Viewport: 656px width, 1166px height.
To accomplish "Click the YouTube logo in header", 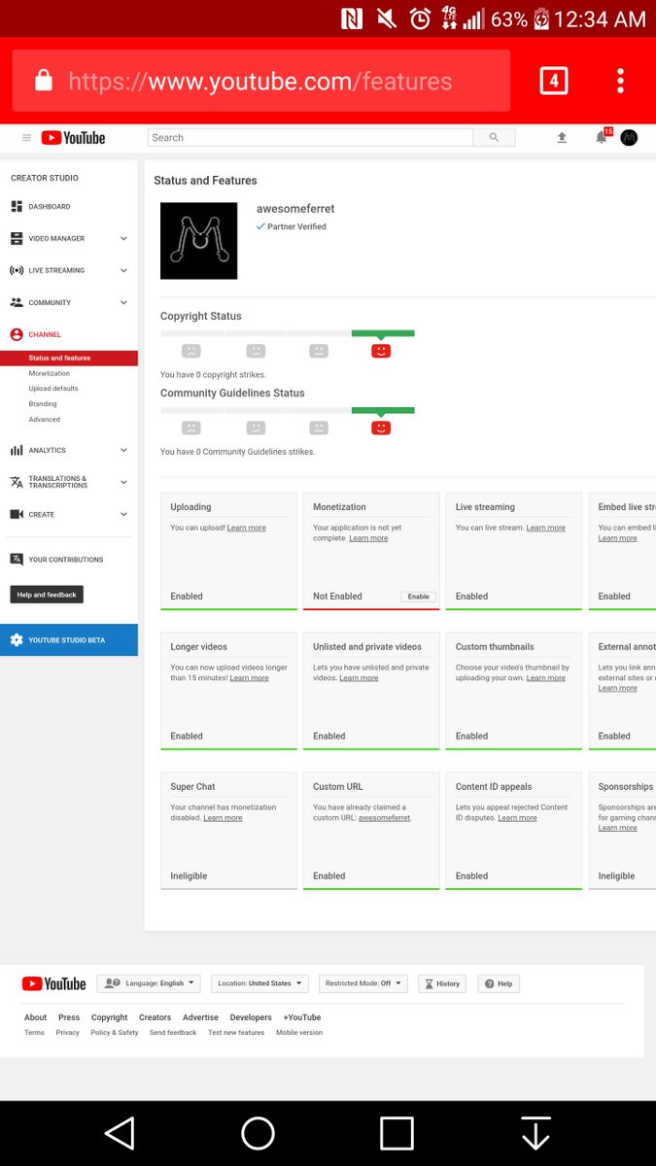I will pos(73,138).
